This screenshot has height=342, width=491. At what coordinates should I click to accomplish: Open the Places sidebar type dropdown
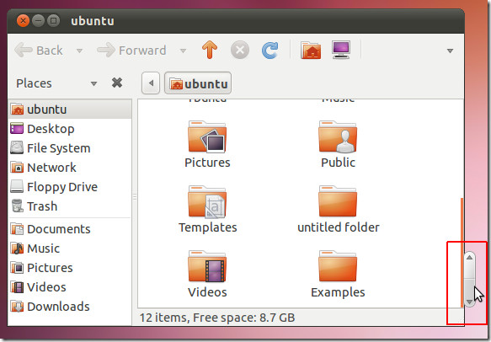(93, 83)
